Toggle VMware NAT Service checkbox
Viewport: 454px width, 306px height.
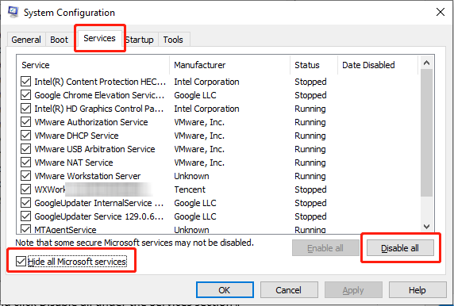[25, 163]
